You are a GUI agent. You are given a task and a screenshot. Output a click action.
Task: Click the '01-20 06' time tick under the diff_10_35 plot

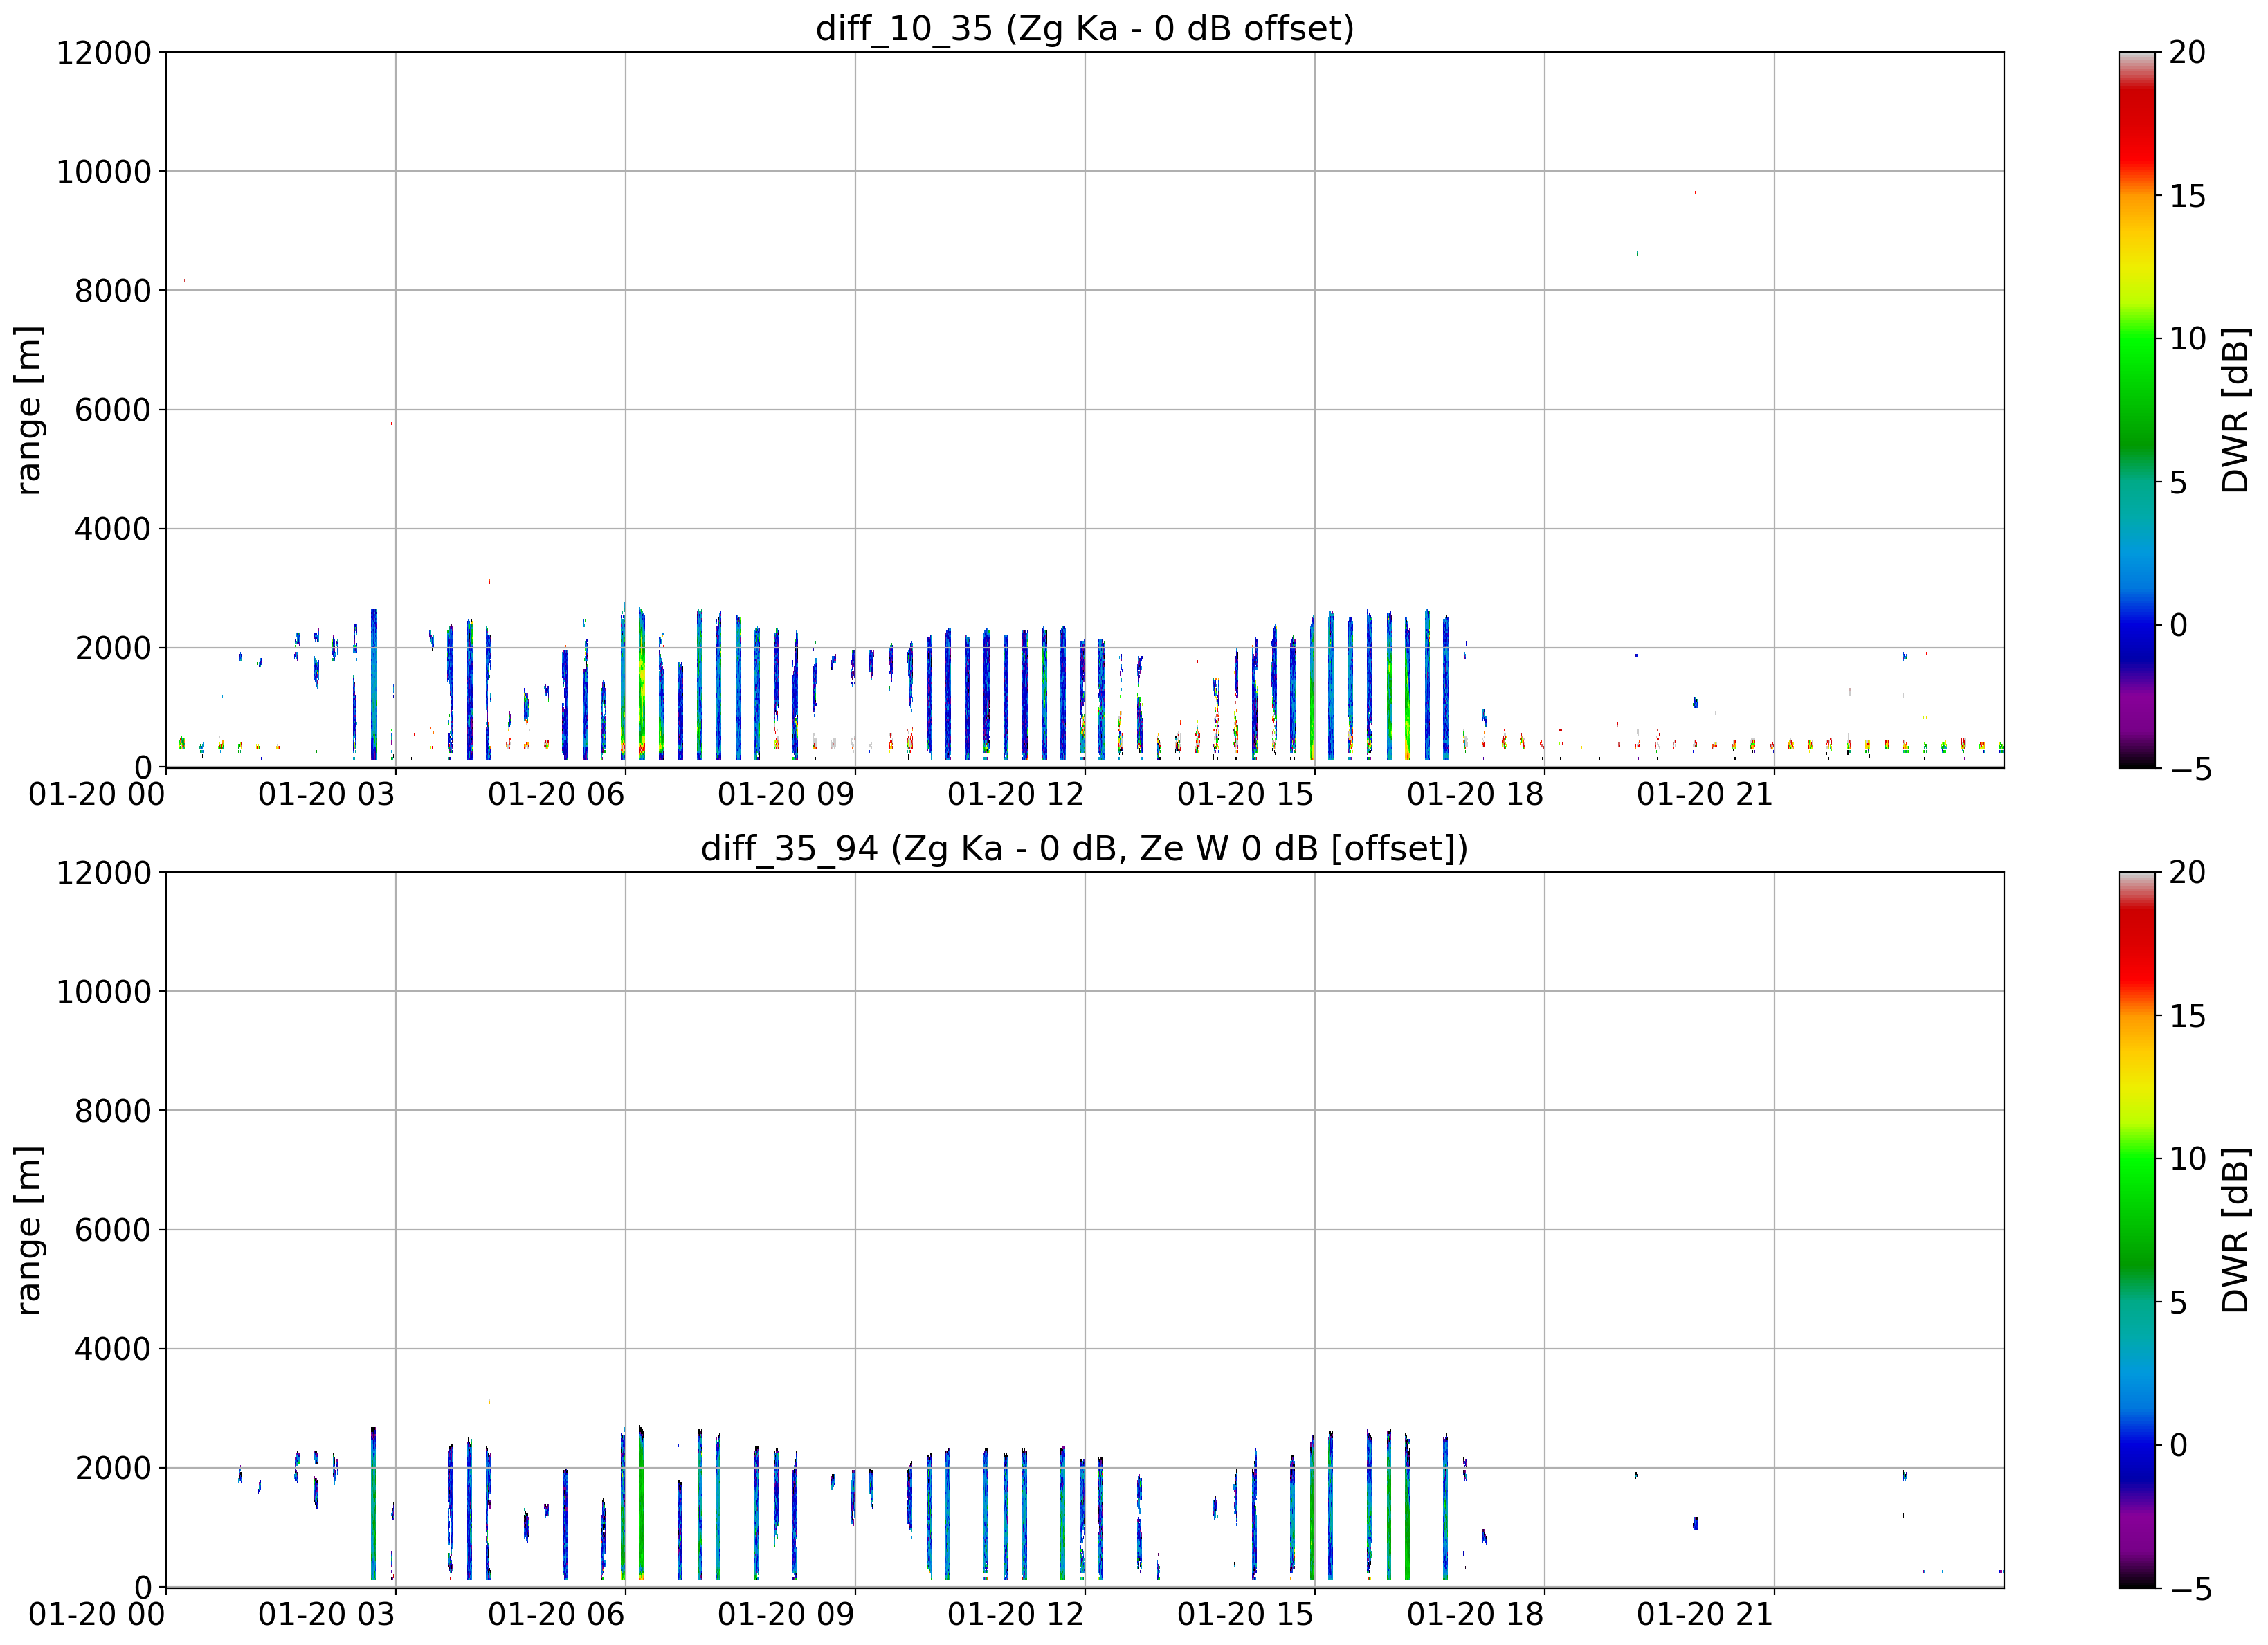click(556, 795)
